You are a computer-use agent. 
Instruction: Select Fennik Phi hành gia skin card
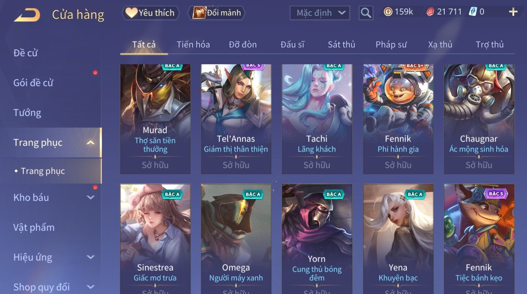click(398, 119)
